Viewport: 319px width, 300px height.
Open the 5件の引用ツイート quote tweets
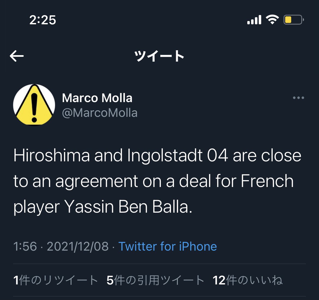tap(155, 280)
